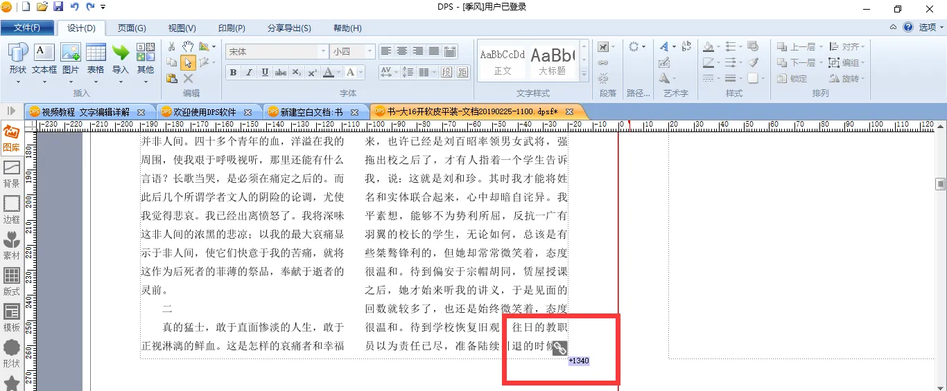The height and width of the screenshot is (391, 947).
Task: Switch to the 分享导出(S) ribbon tab
Action: coord(289,28)
